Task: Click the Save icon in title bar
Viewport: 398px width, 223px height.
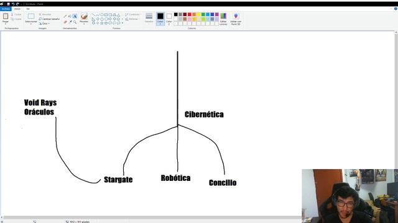Action: [8, 4]
